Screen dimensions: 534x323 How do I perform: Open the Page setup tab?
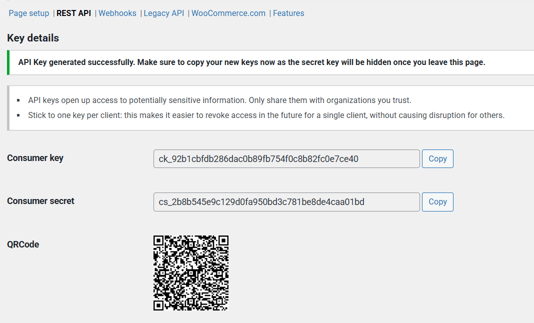pos(29,13)
